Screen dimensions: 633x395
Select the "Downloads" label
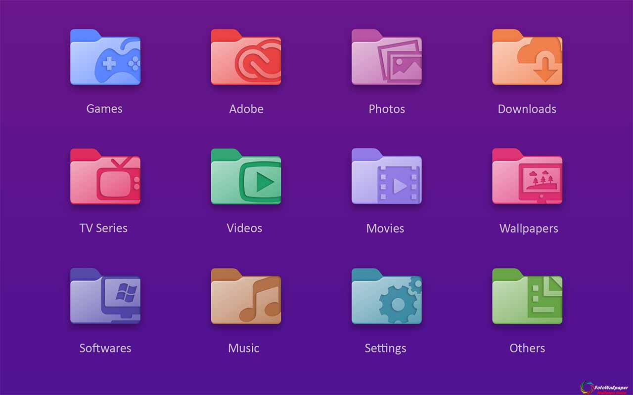[527, 109]
